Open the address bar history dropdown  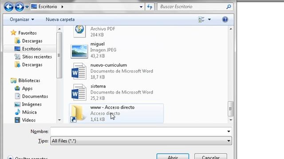point(141,7)
